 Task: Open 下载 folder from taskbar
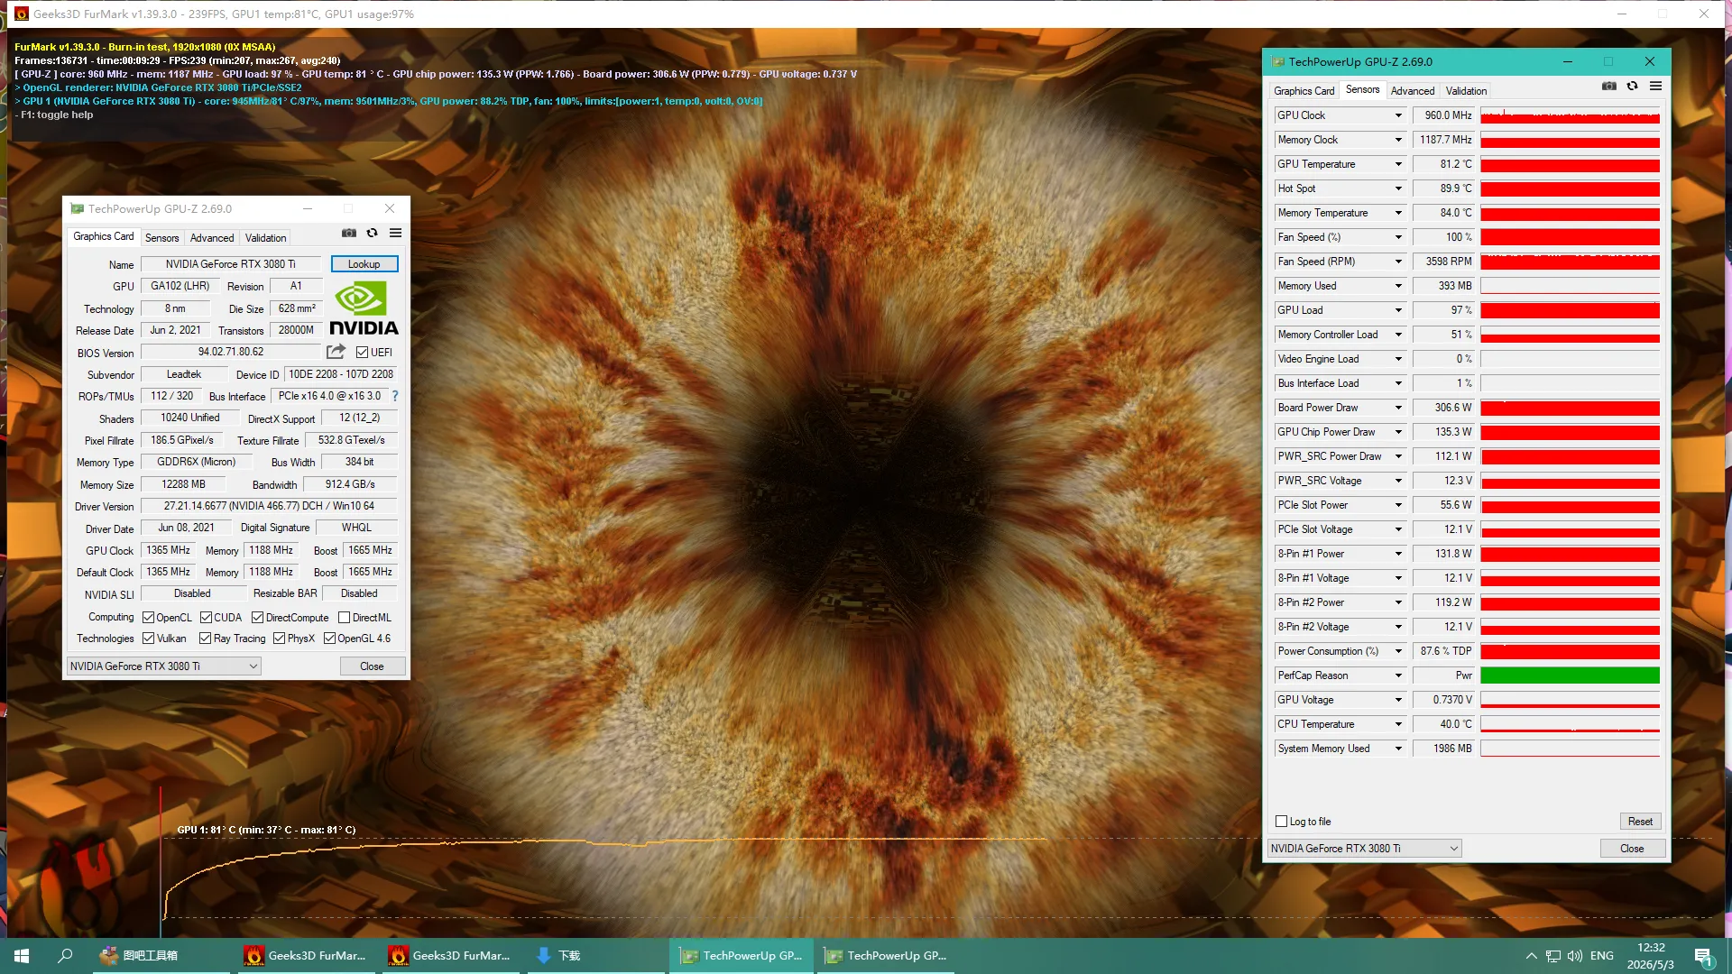pyautogui.click(x=595, y=956)
